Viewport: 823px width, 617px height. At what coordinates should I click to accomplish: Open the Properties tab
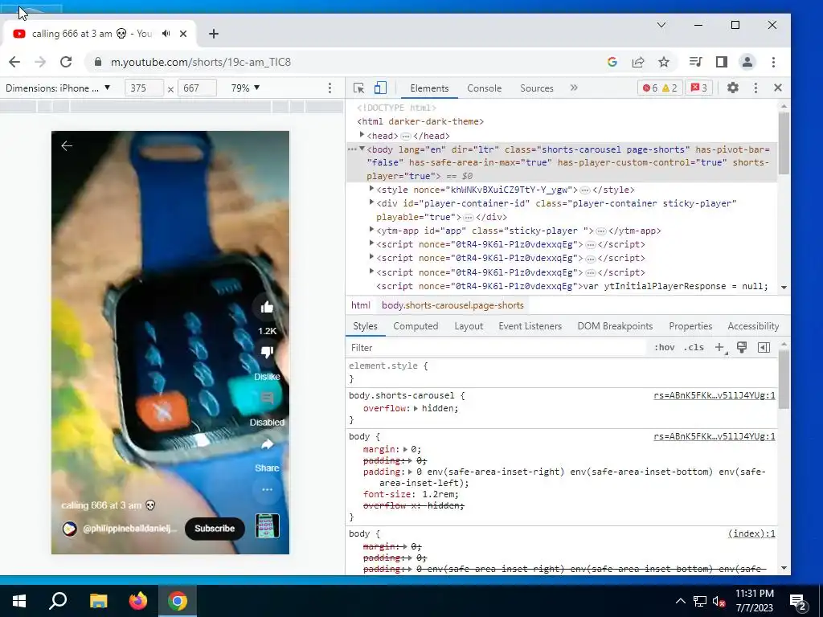(690, 326)
